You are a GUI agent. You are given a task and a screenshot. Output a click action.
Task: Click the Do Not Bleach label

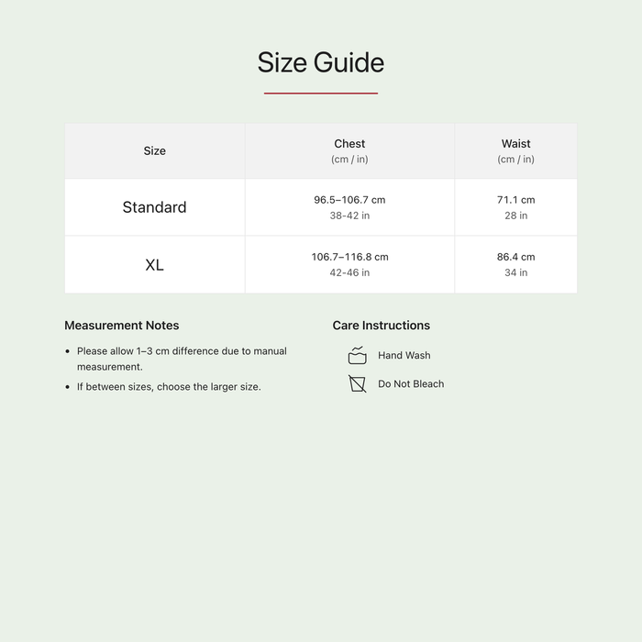[411, 383]
